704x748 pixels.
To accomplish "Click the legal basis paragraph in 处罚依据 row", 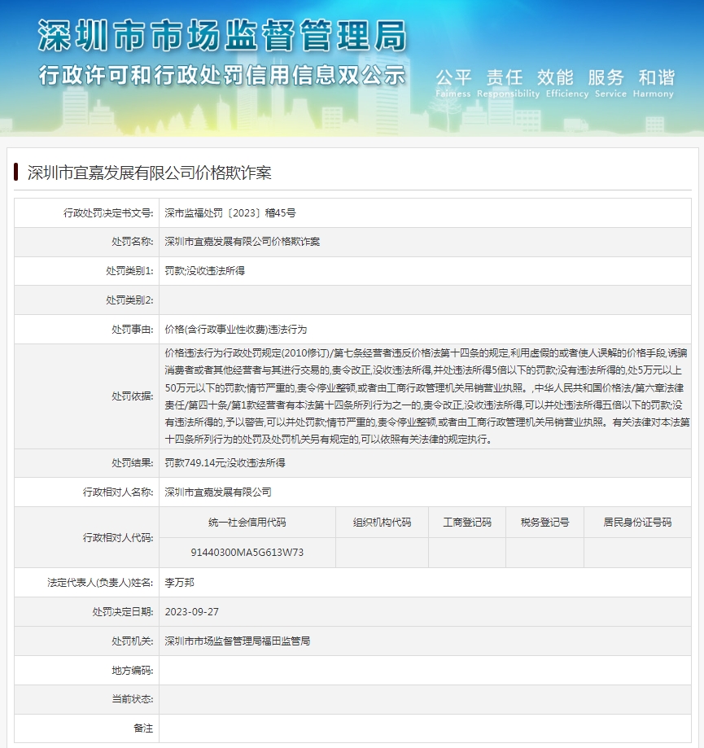I will (x=427, y=396).
